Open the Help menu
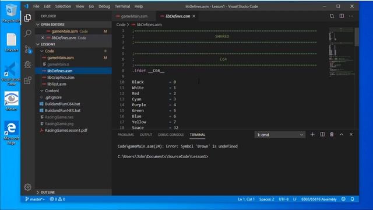Screen dimensions: 373x210 point(139,6)
